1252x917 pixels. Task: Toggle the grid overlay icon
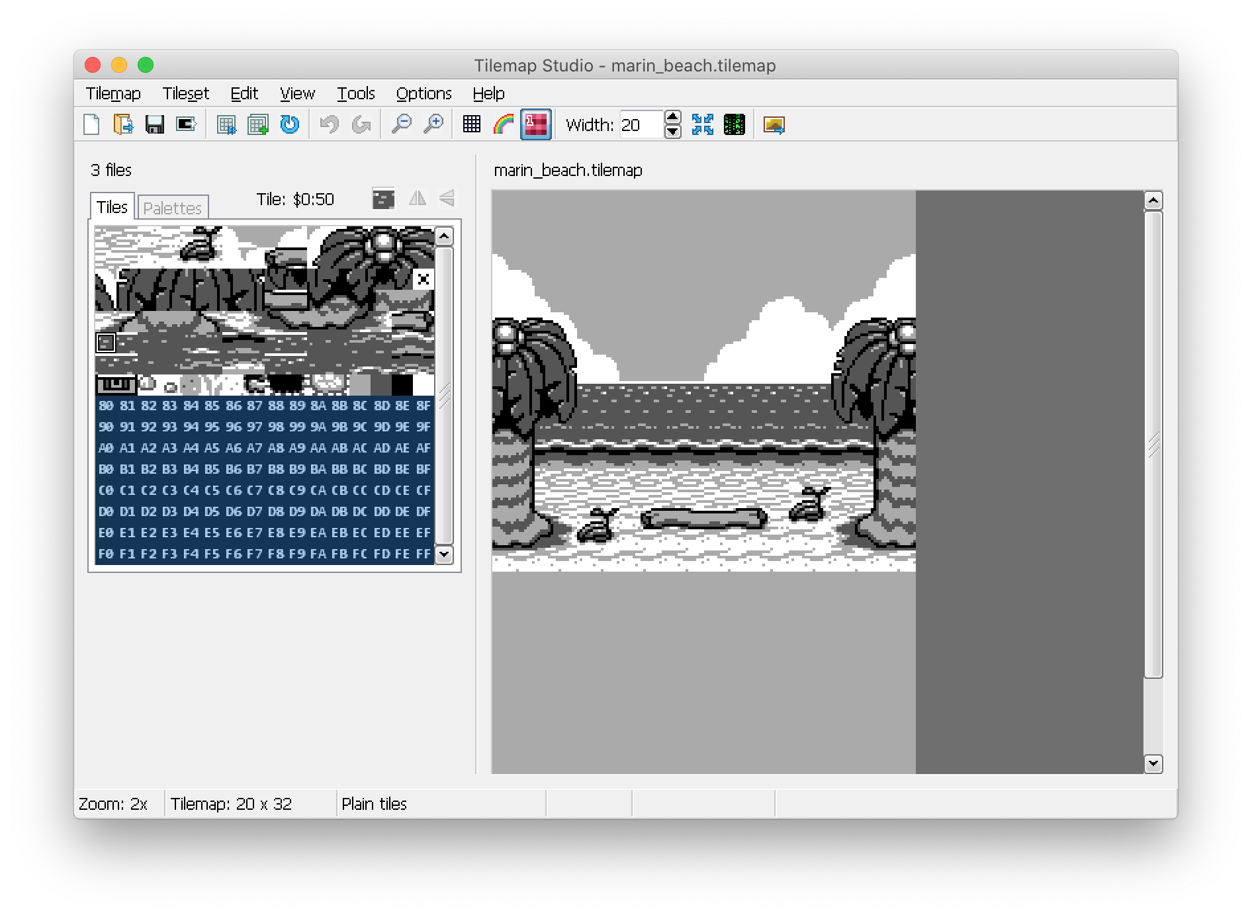[x=472, y=124]
